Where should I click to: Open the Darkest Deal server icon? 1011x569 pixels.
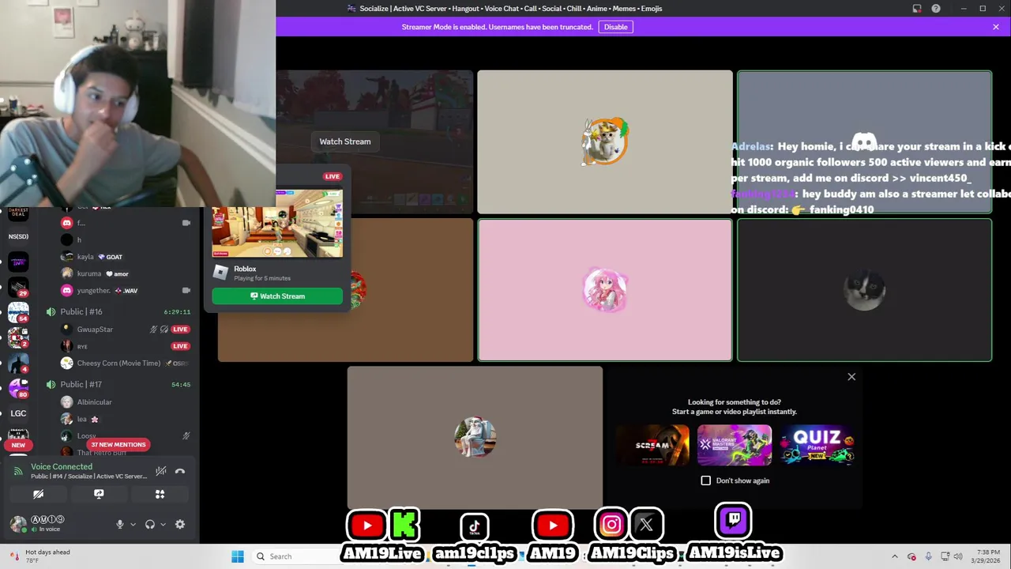18,213
